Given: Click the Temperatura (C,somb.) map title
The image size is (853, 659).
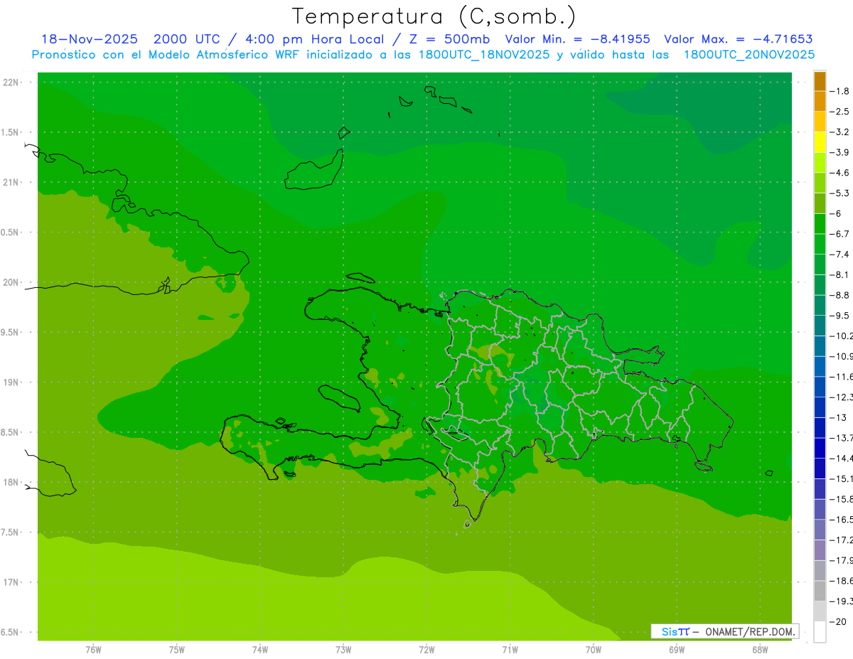Looking at the screenshot, I should [434, 16].
